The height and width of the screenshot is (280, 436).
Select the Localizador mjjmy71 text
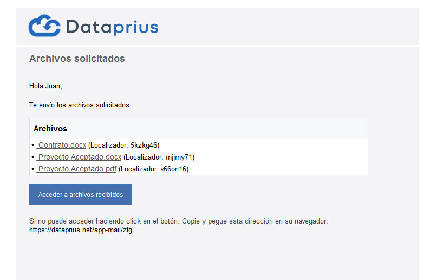(159, 157)
